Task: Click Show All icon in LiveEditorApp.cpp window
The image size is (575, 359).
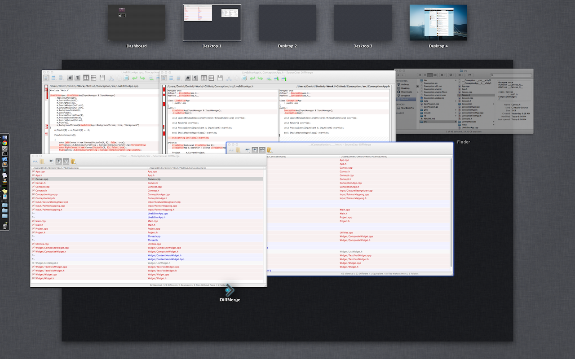Action: click(46, 78)
